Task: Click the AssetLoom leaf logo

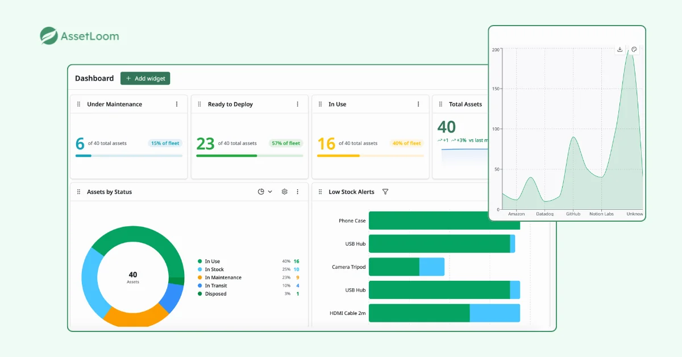Action: pos(49,36)
